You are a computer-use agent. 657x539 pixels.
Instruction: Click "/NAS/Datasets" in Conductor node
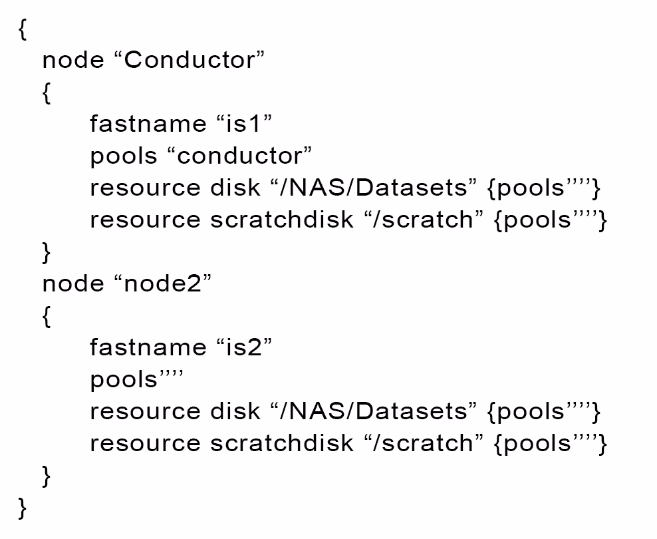(374, 188)
